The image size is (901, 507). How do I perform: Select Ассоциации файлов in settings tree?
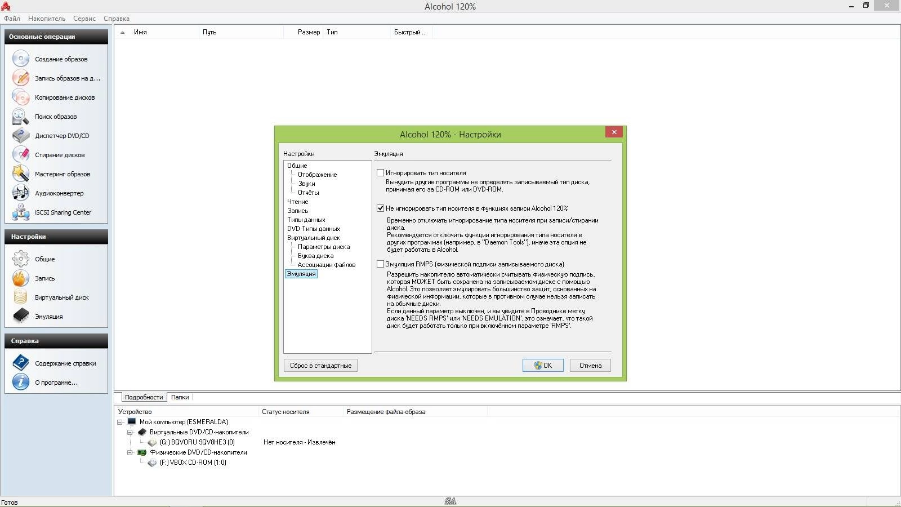pos(326,265)
